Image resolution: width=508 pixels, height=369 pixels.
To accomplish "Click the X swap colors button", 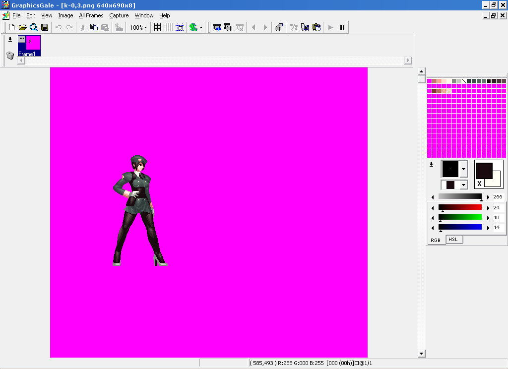I will coord(479,184).
